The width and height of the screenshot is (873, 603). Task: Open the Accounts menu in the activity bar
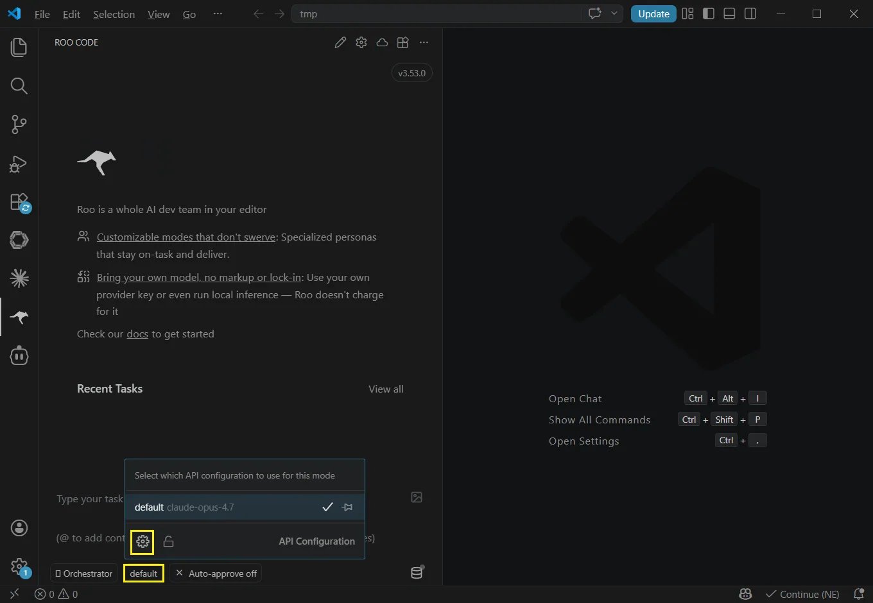(19, 528)
